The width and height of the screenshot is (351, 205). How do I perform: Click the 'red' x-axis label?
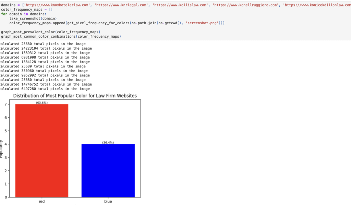click(42, 202)
